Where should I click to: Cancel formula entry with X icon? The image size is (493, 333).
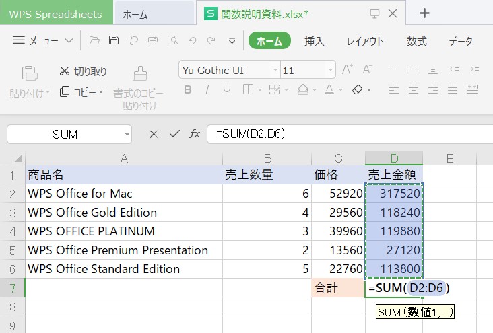[154, 134]
